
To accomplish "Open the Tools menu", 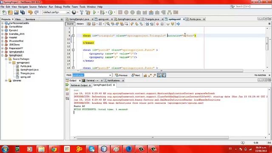I will pyautogui.click(x=82, y=7).
